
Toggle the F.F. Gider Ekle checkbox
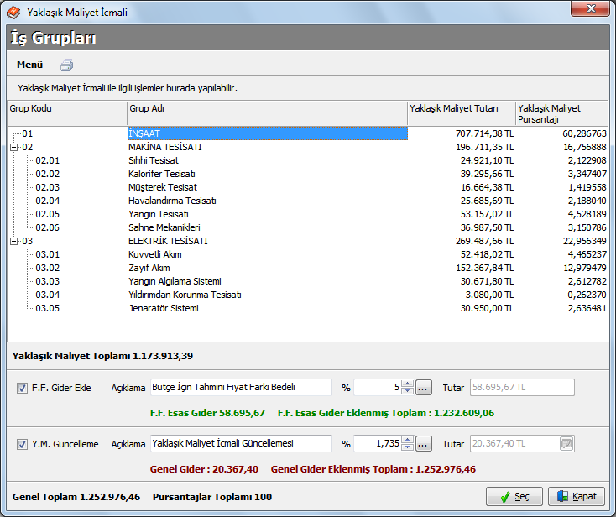(x=22, y=388)
